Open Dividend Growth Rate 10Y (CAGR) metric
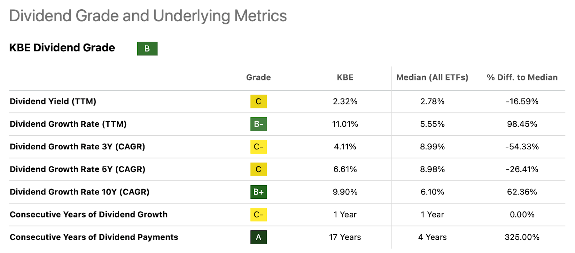The width and height of the screenshot is (575, 253). (x=79, y=192)
